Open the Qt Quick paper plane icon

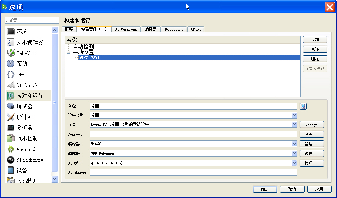pos(11,85)
